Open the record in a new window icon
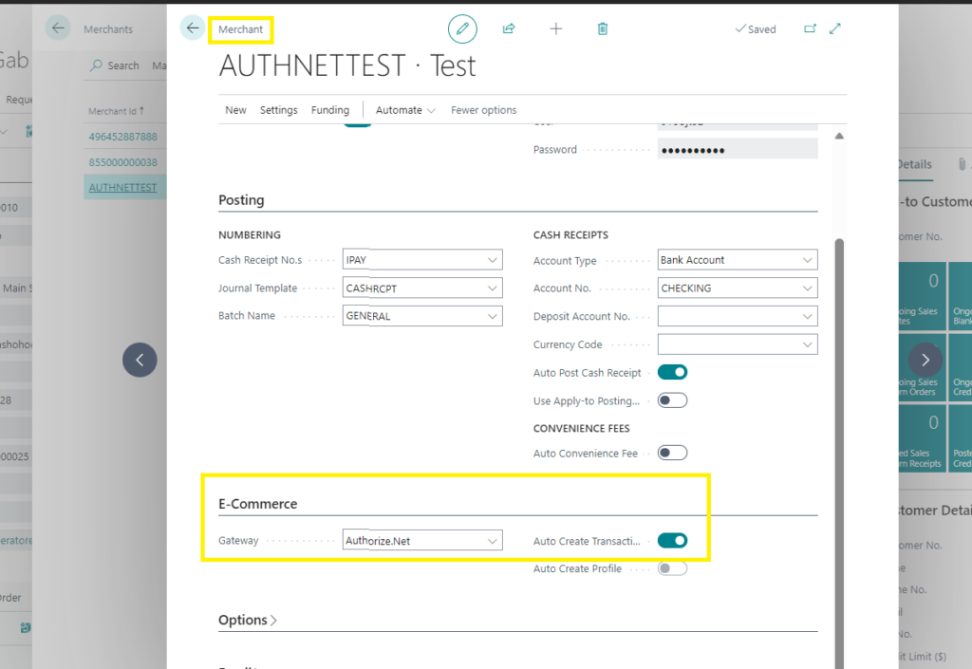 pyautogui.click(x=811, y=28)
